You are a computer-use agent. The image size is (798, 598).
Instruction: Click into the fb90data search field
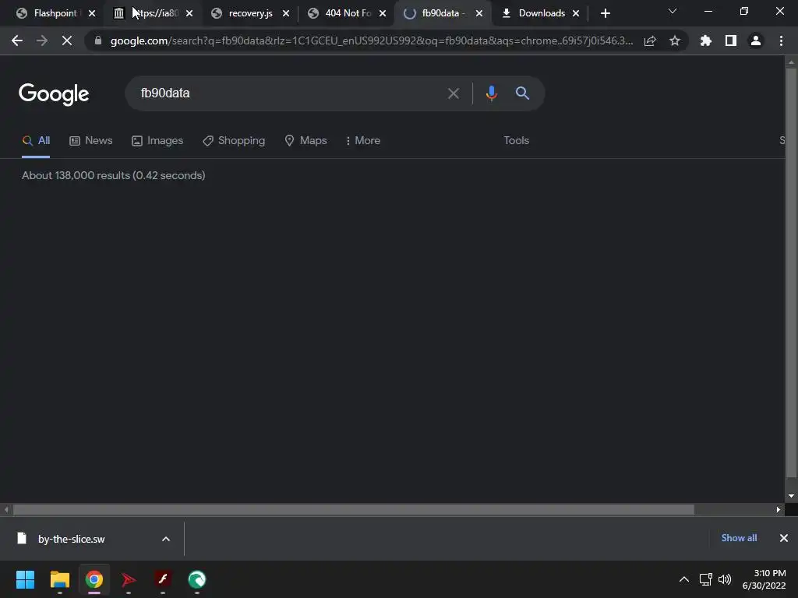pyautogui.click(x=290, y=93)
